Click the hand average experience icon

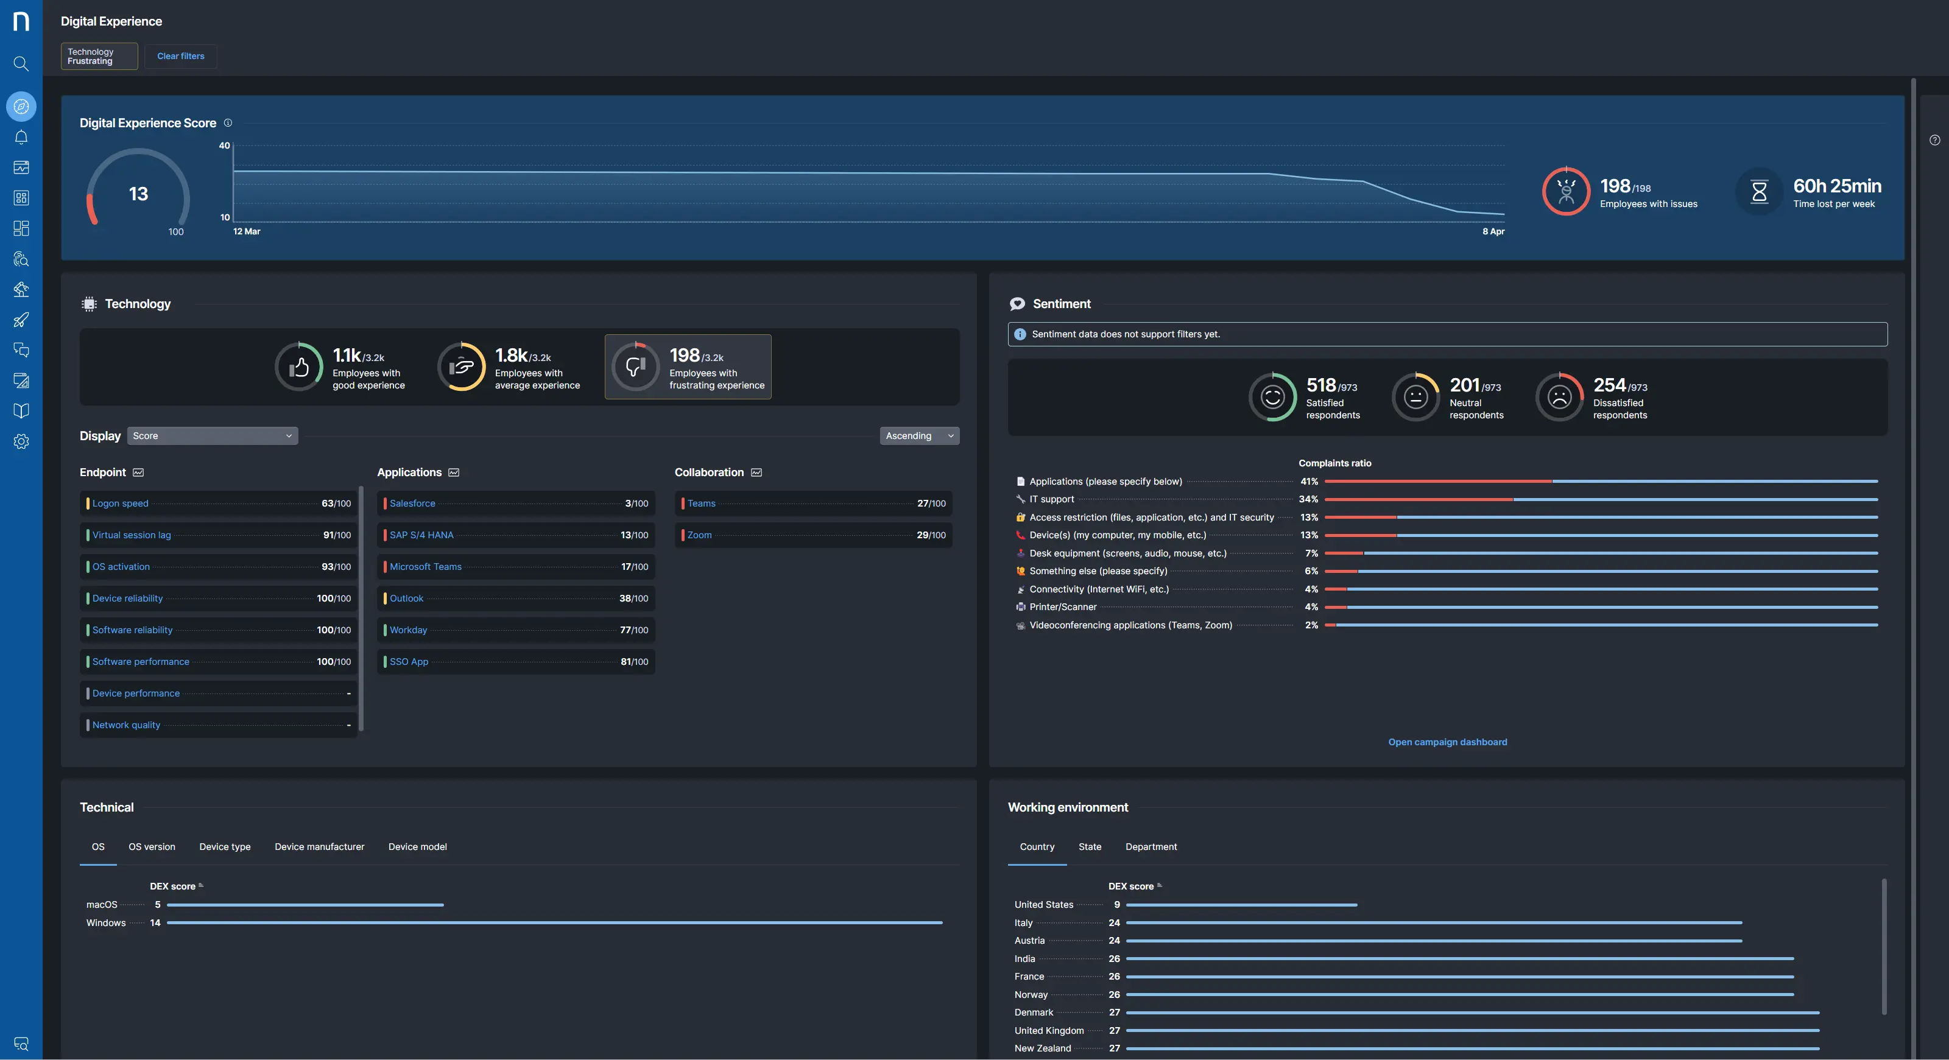tap(462, 367)
